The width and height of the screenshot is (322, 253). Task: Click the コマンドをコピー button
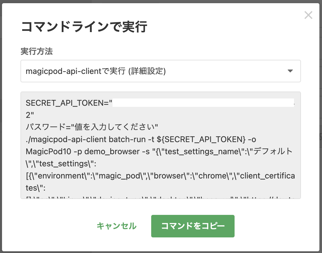click(x=193, y=226)
